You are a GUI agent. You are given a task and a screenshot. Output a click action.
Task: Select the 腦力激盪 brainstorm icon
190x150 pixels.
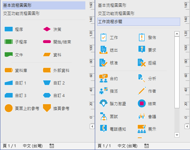(x=103, y=103)
